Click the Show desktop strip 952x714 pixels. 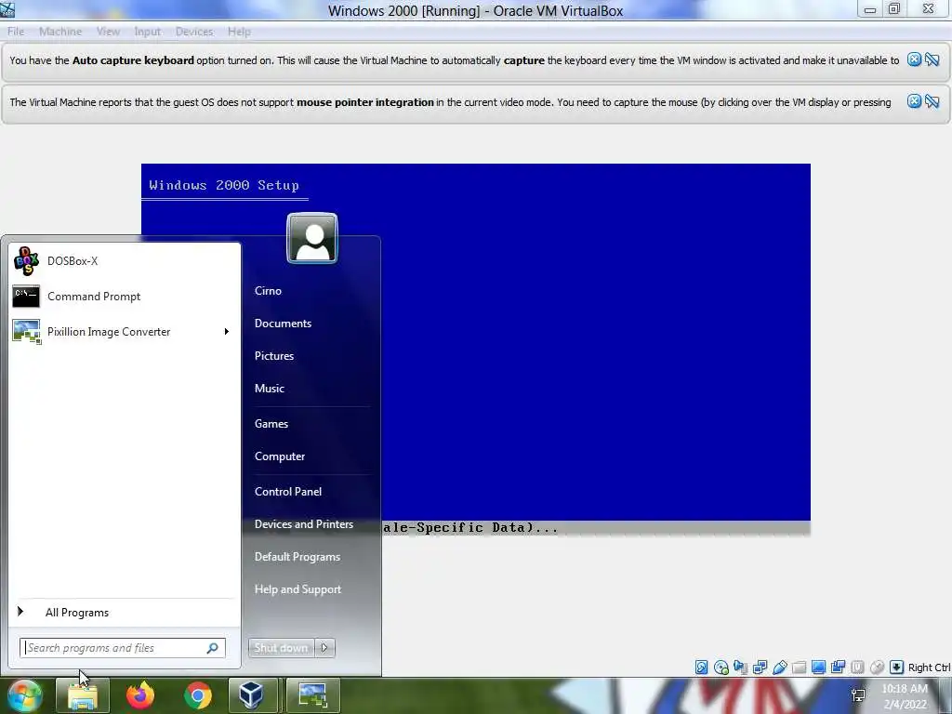click(947, 695)
